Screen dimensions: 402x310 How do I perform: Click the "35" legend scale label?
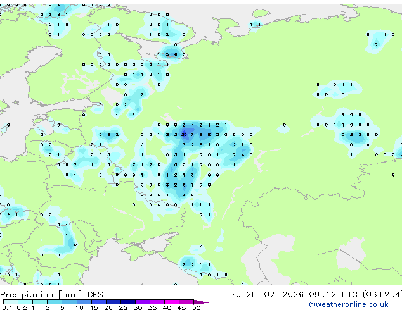(x=152, y=307)
